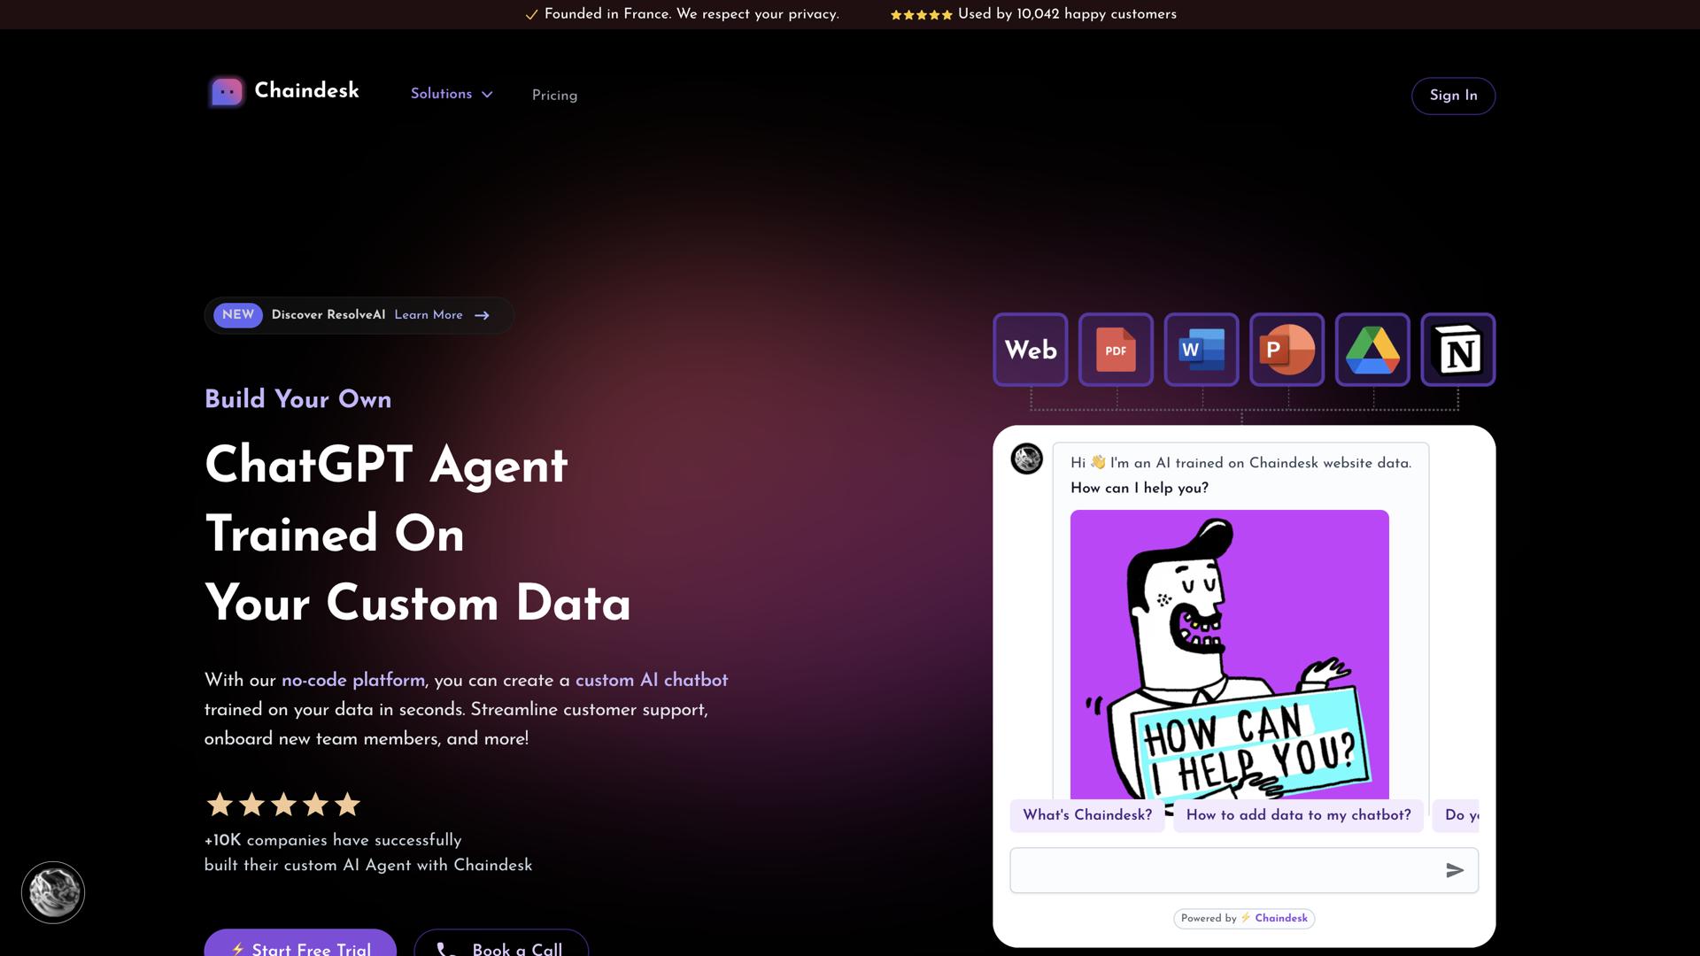Expand the chat widget avatar bubble
Screen dimensions: 1700x956
click(53, 892)
